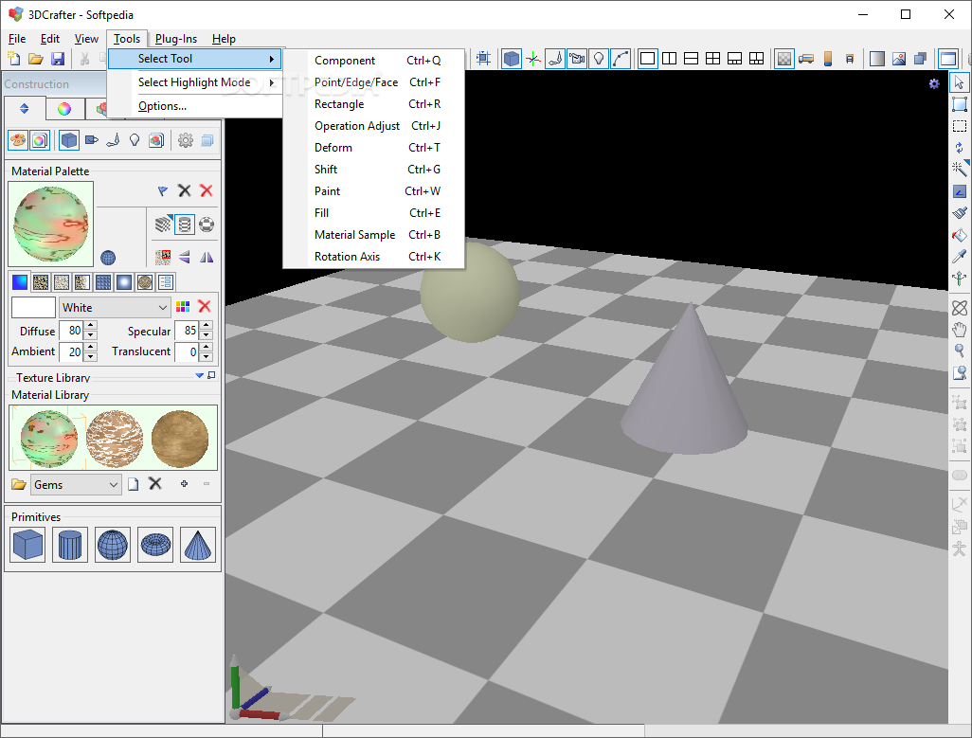
Task: Select cylinder stack mapping icon
Action: pos(185,225)
